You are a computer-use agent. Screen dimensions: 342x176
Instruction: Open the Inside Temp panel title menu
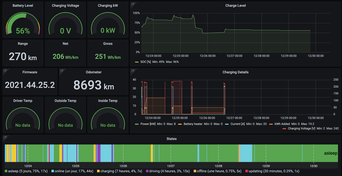108,101
